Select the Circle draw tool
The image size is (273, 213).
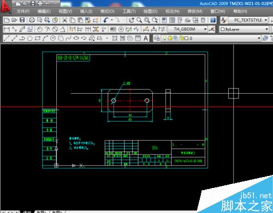[x=53, y=38]
